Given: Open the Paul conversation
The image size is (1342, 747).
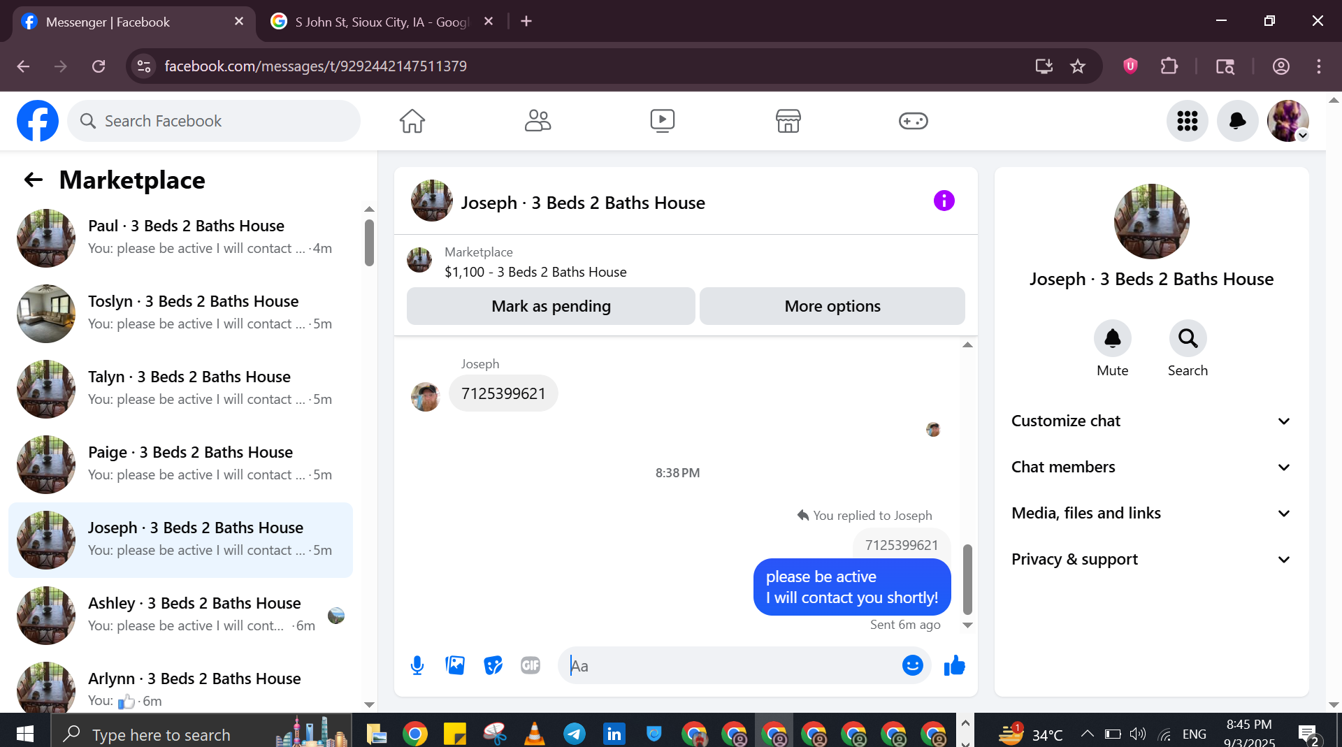Looking at the screenshot, I should point(180,238).
